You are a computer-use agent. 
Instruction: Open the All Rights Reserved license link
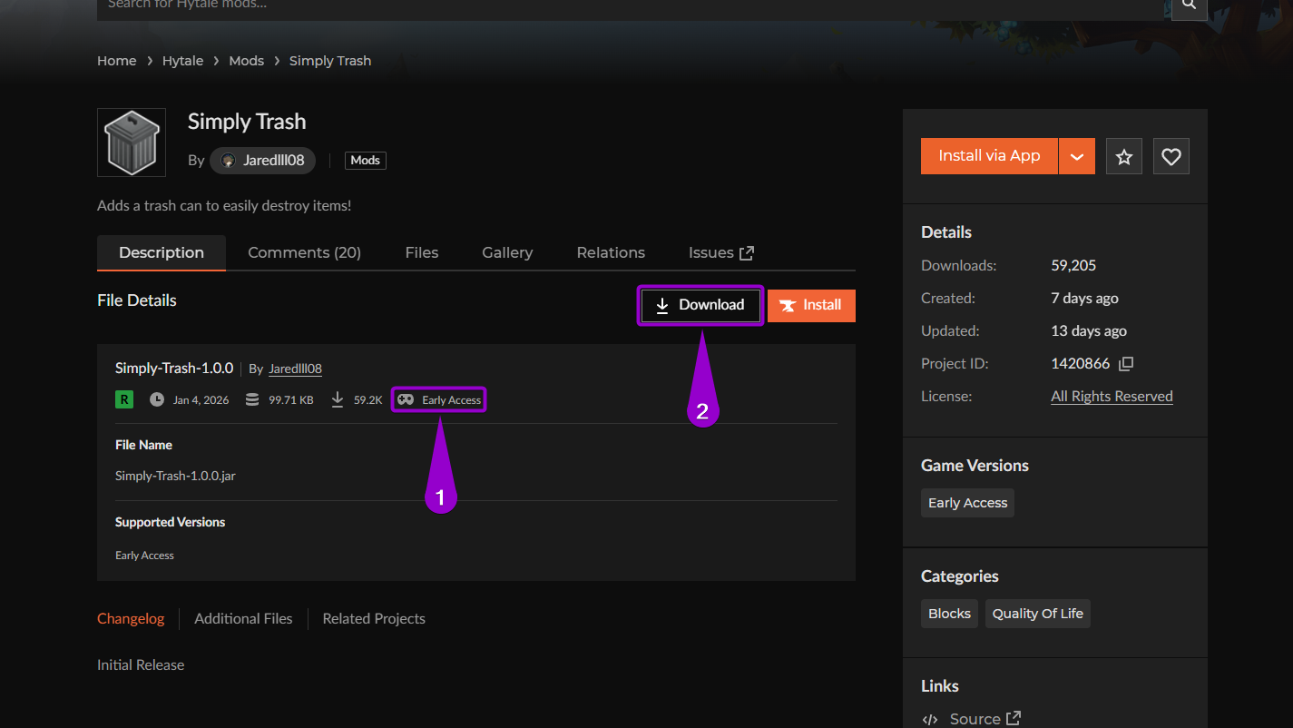click(1112, 396)
